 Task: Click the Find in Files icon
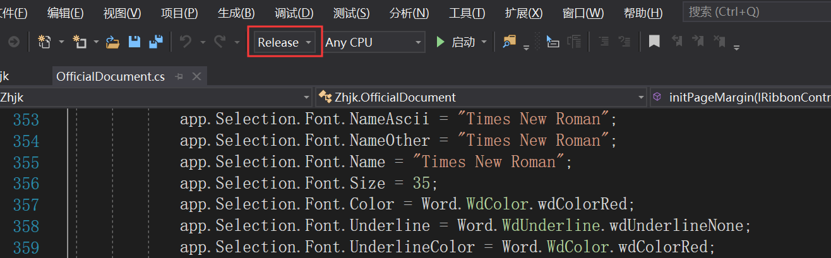(x=509, y=42)
